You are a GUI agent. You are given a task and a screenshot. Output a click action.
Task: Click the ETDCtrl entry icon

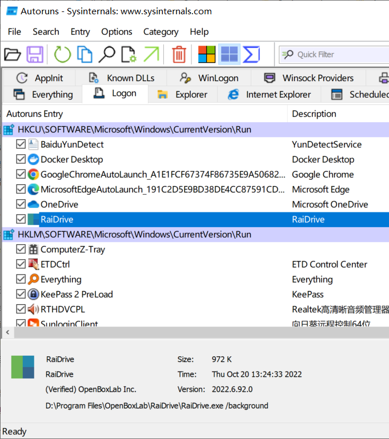coord(33,264)
